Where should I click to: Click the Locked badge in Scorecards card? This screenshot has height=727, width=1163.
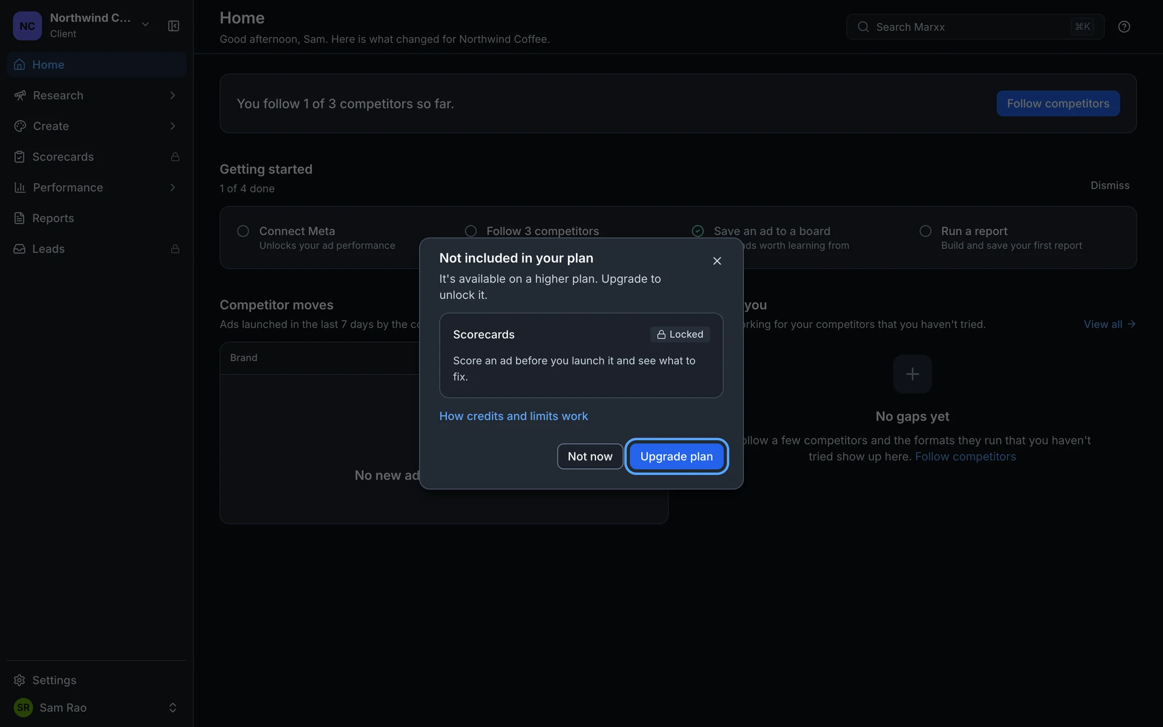680,334
